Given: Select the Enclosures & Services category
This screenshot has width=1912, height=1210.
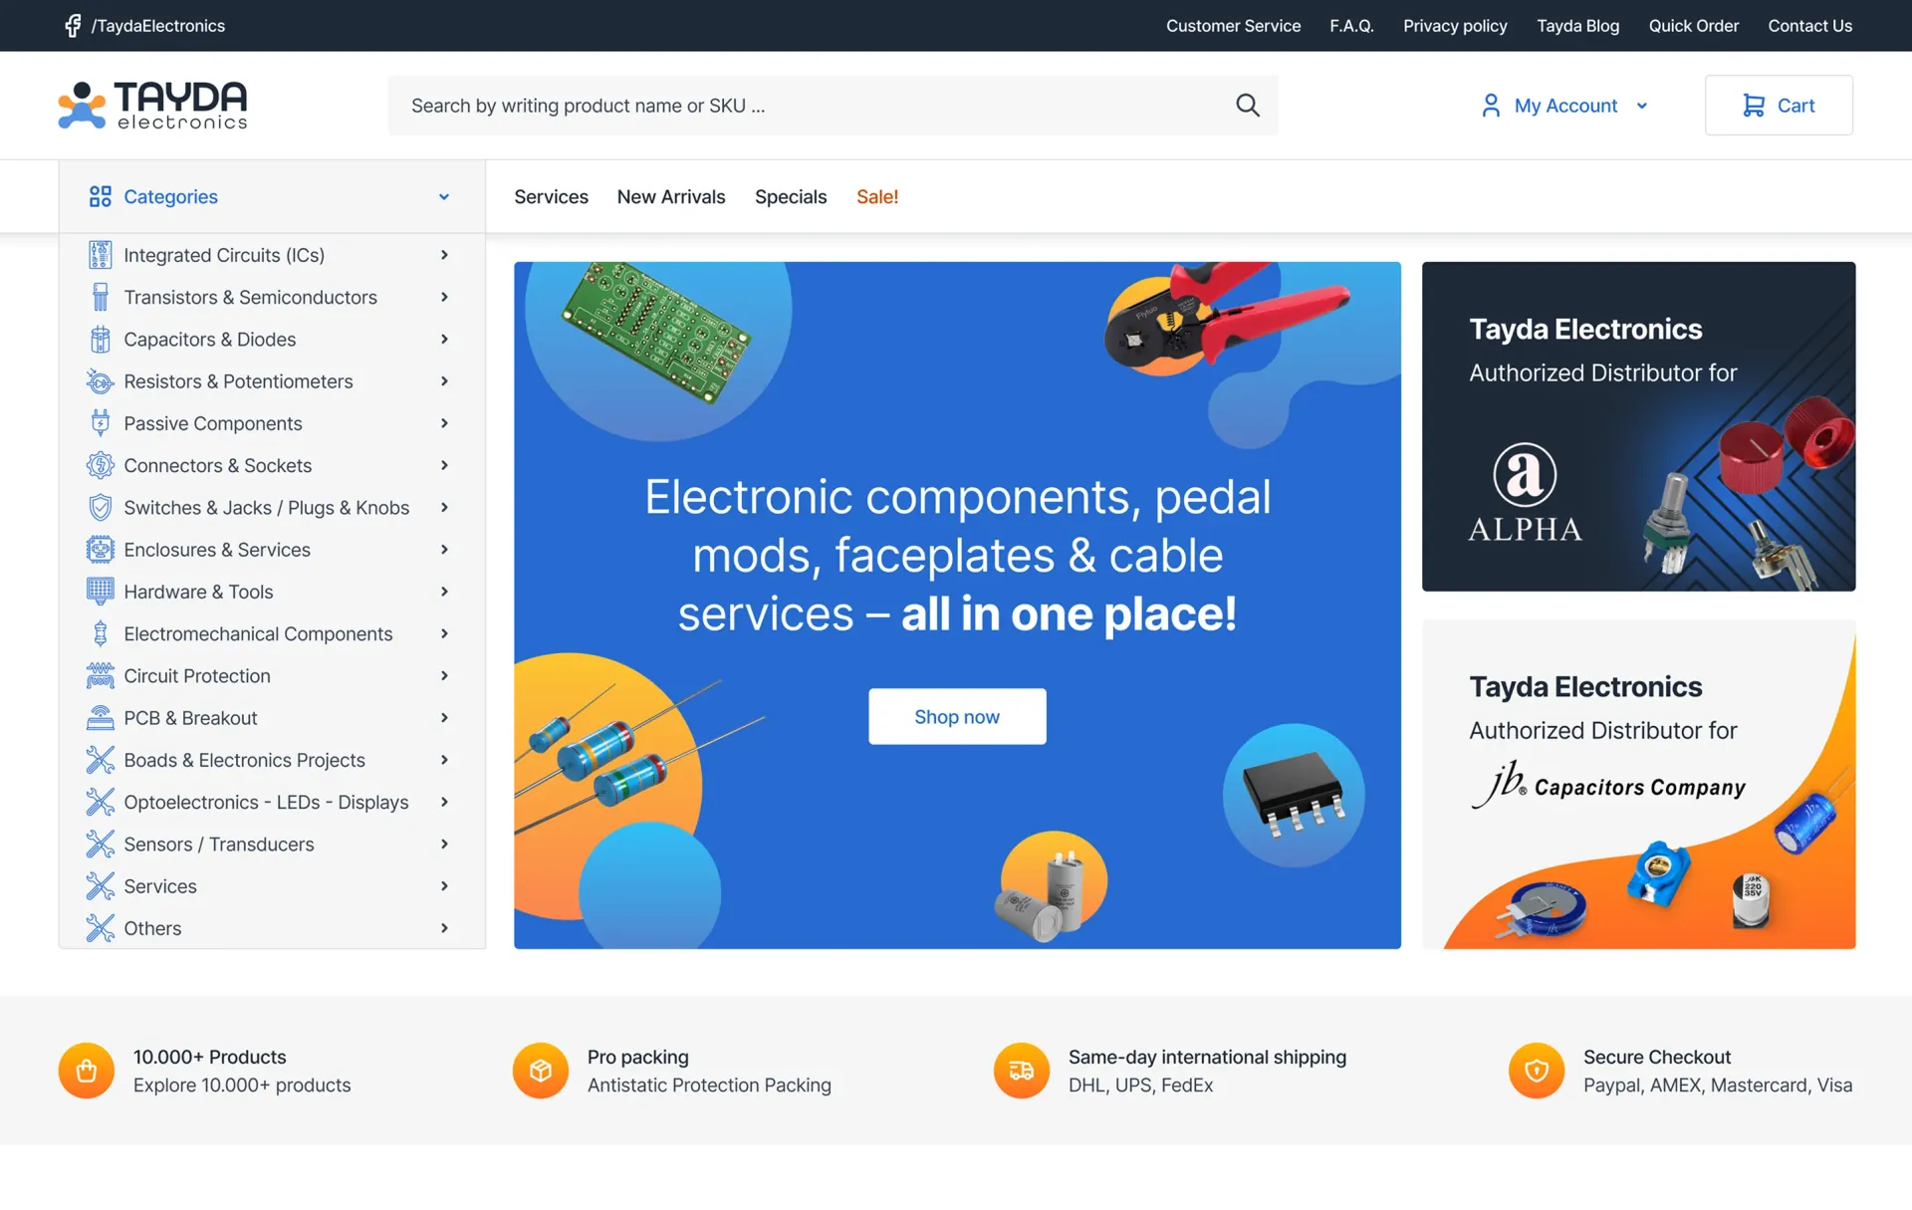Looking at the screenshot, I should coord(217,550).
